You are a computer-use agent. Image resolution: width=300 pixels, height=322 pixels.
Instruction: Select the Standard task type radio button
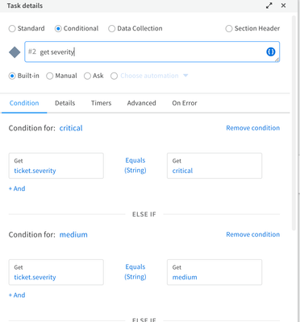point(12,28)
